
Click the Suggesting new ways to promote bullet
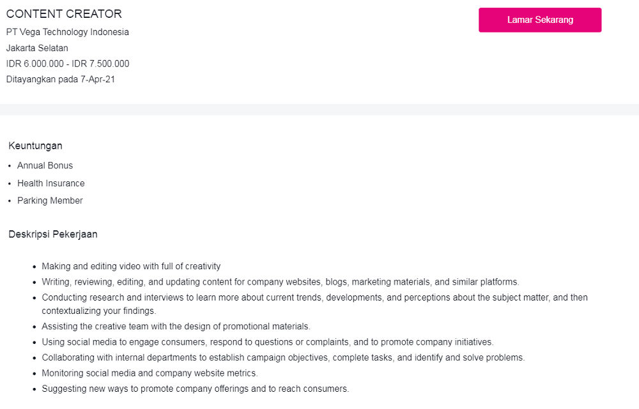196,389
